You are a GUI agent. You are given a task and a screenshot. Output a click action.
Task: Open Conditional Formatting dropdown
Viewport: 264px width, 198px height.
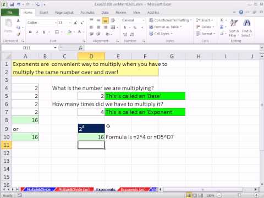tap(170, 20)
